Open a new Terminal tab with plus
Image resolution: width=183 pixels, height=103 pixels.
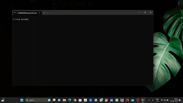[x=44, y=13]
